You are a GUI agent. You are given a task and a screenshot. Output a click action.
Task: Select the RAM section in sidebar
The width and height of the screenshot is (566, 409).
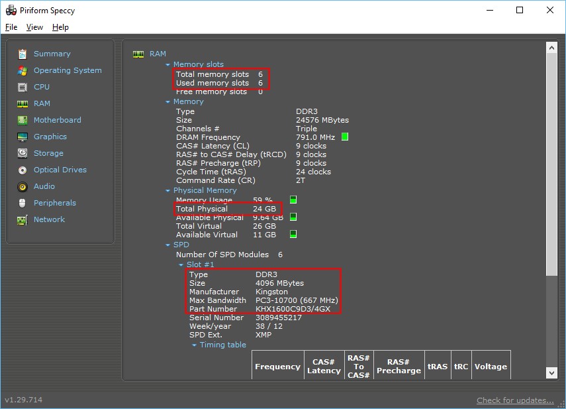42,103
